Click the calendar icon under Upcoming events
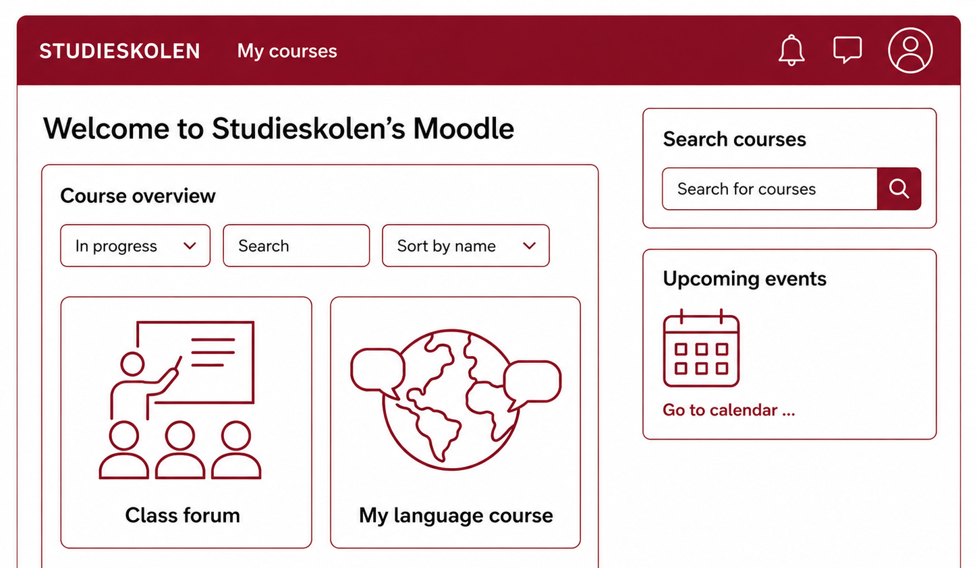Screen dimensions: 977x568 click(701, 348)
